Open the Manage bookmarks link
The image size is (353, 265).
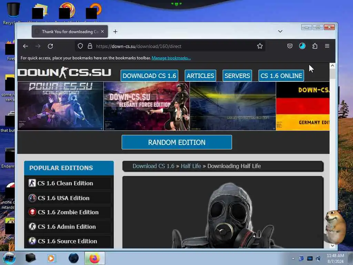[171, 58]
